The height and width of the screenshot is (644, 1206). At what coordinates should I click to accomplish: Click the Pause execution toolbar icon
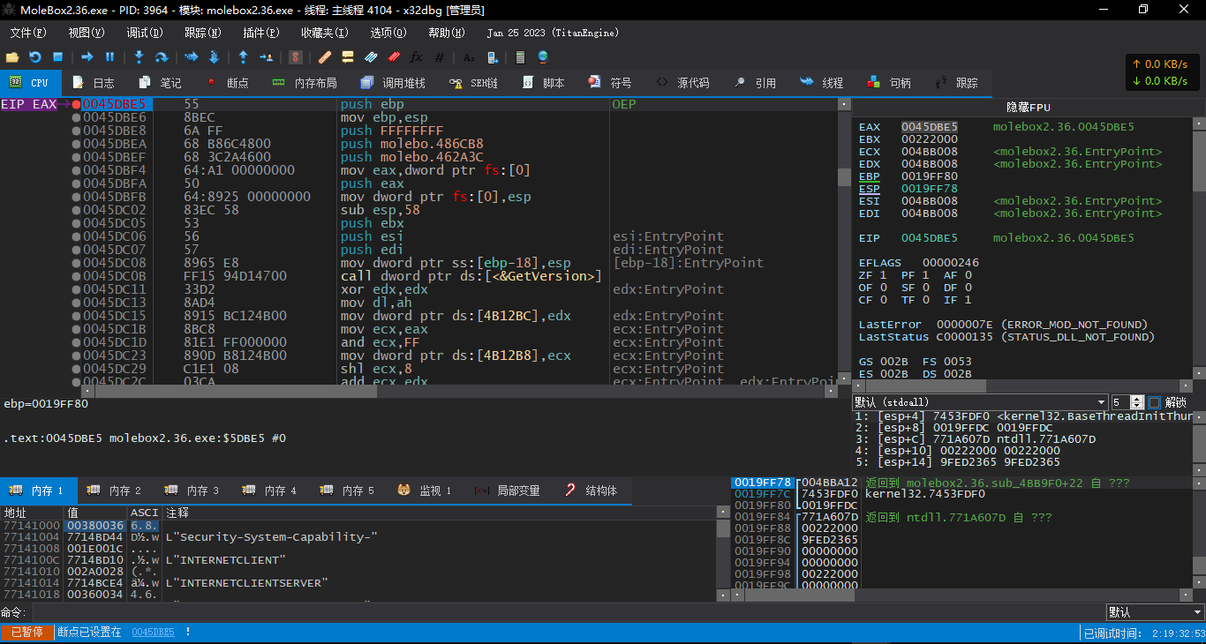[110, 57]
